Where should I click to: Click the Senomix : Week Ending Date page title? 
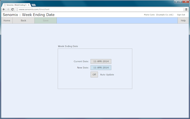29,15
